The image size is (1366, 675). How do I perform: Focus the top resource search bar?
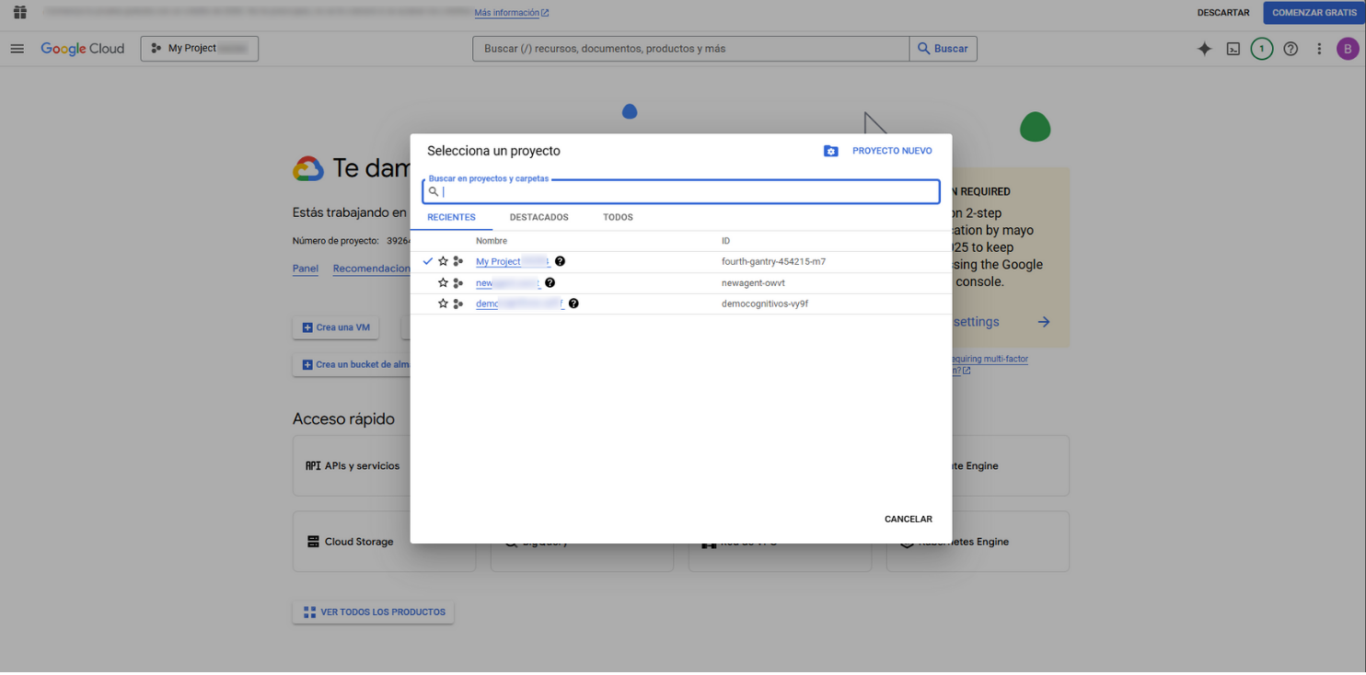coord(691,49)
